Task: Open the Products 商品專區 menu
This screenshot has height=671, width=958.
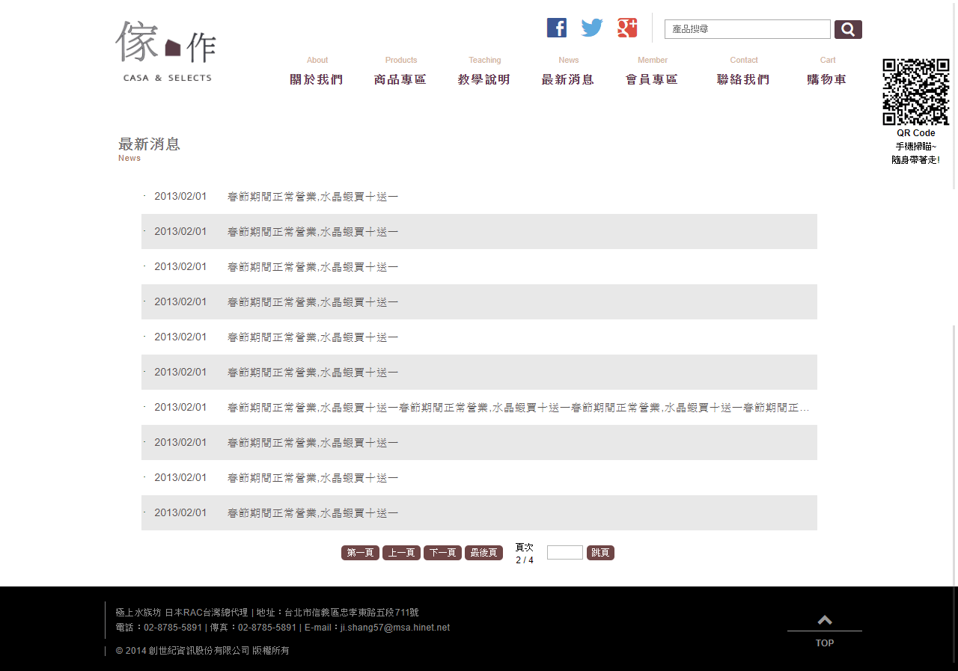Action: click(x=401, y=73)
